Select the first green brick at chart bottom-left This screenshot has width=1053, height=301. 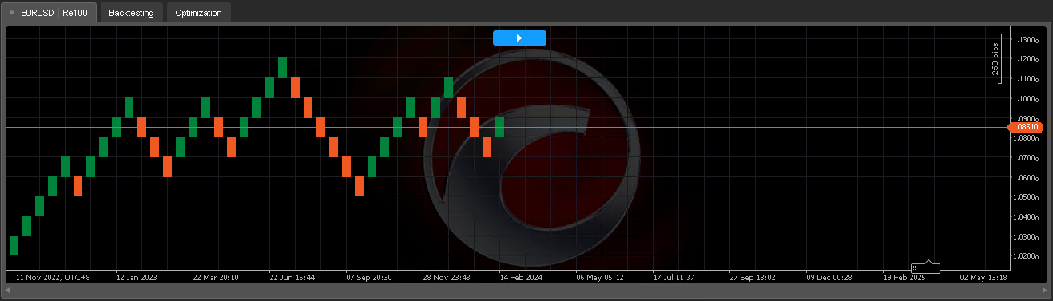(14, 245)
